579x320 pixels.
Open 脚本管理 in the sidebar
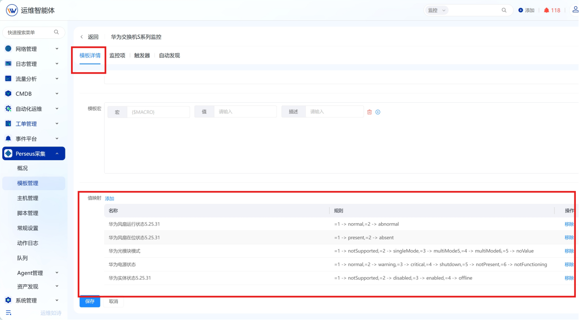(x=28, y=213)
